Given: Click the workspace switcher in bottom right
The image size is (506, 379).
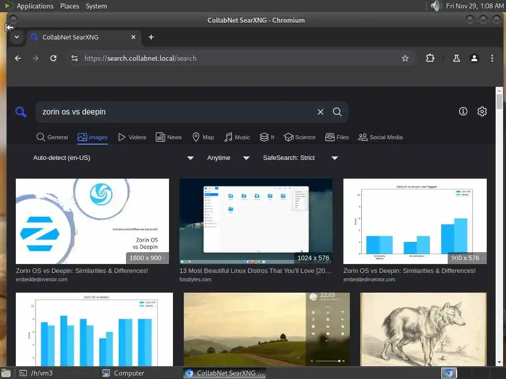Looking at the screenshot, I should coord(449,373).
